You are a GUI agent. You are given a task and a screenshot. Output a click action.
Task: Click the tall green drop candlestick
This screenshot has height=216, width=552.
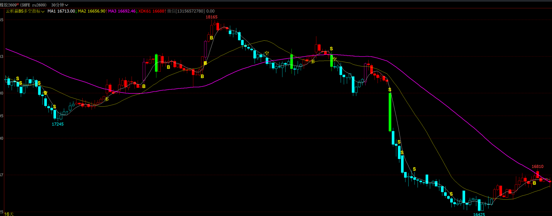tap(390, 112)
